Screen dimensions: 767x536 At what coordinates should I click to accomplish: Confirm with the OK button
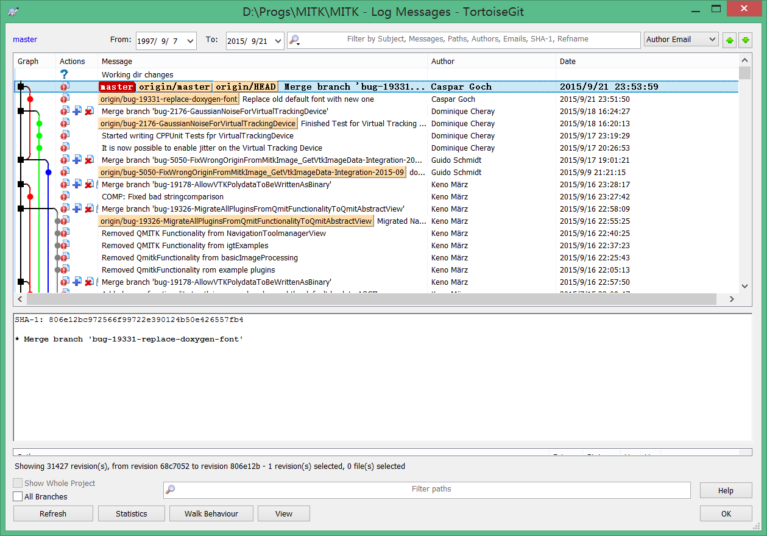point(726,513)
